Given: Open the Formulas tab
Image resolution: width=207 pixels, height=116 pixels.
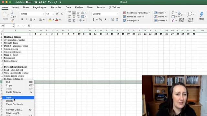Looking at the screenshot, I should point(56,7).
